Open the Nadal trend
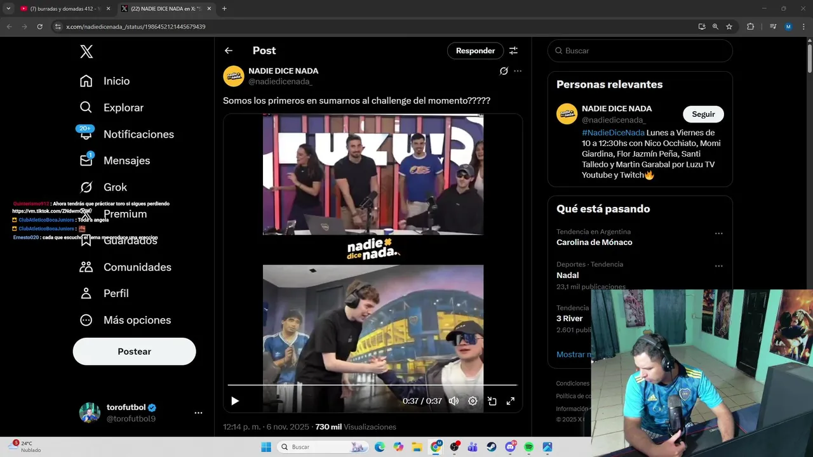The height and width of the screenshot is (457, 813). pos(567,275)
